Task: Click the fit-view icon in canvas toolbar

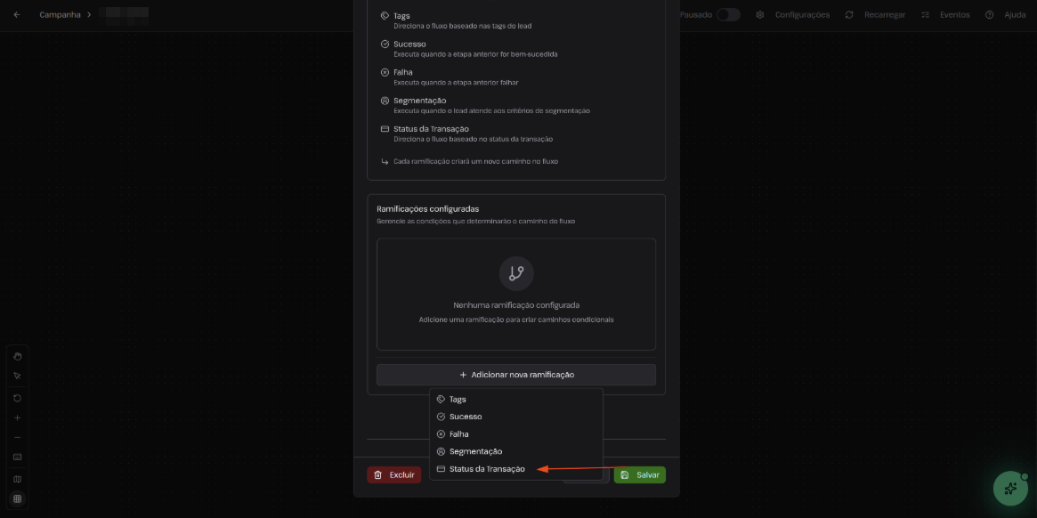Action: pos(17,457)
